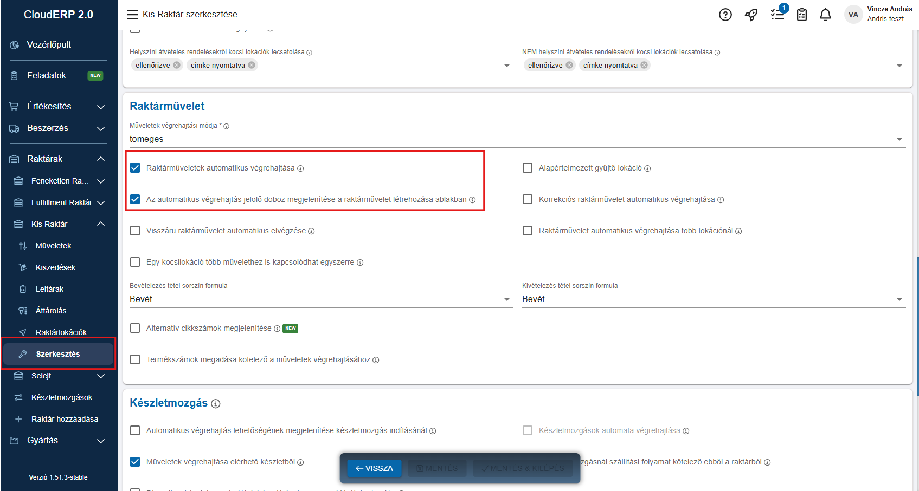919x491 pixels.
Task: Open the task checklist icon with badge
Action: tap(777, 15)
